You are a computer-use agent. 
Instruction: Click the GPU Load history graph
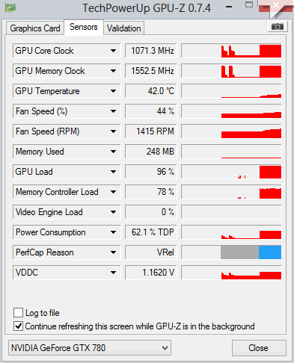pos(231,172)
